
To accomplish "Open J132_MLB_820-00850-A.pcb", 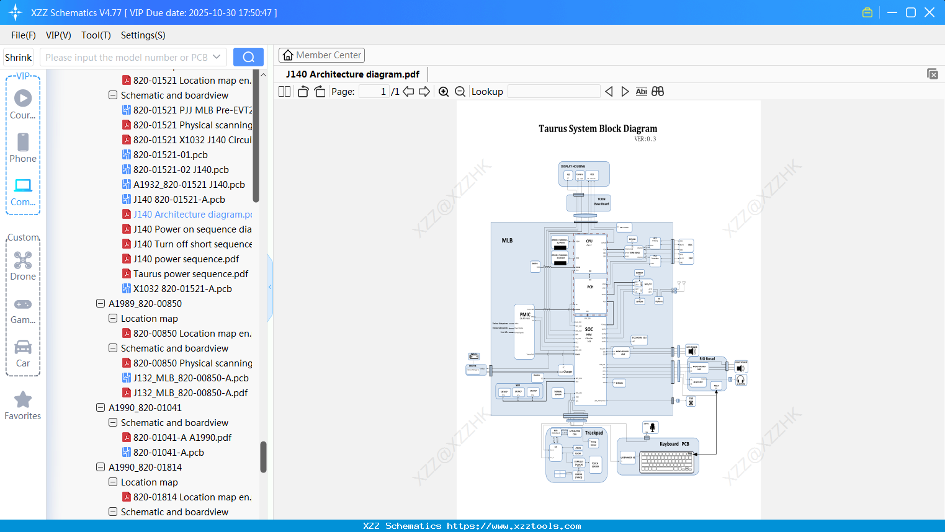I will pos(186,378).
